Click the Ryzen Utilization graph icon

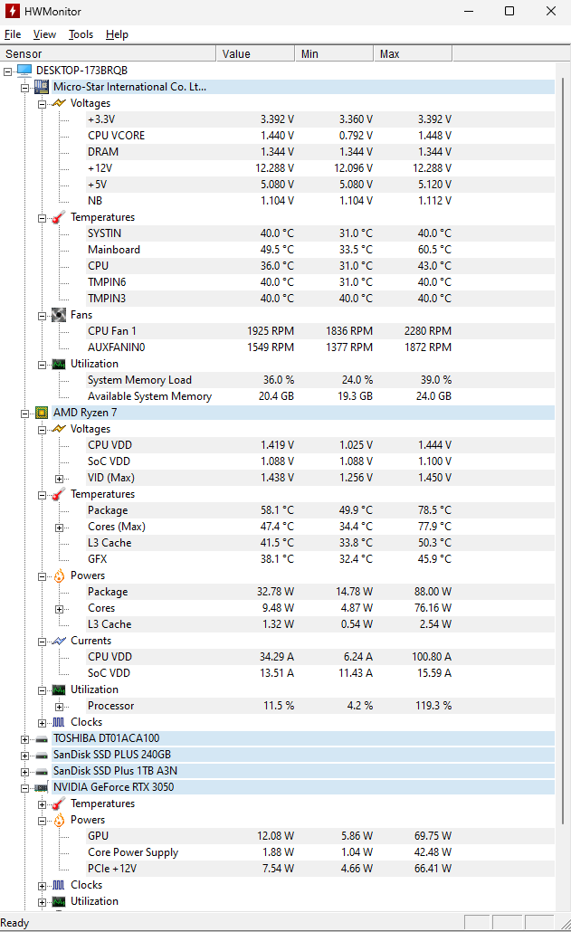[59, 689]
